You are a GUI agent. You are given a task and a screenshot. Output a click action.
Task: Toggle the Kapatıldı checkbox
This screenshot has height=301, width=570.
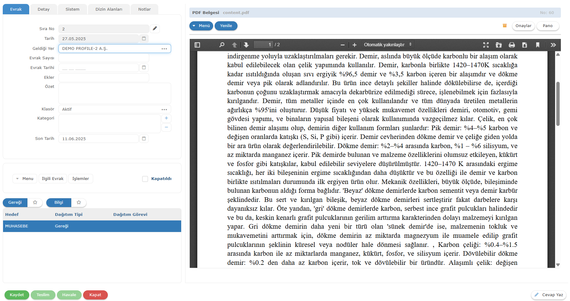tap(145, 179)
